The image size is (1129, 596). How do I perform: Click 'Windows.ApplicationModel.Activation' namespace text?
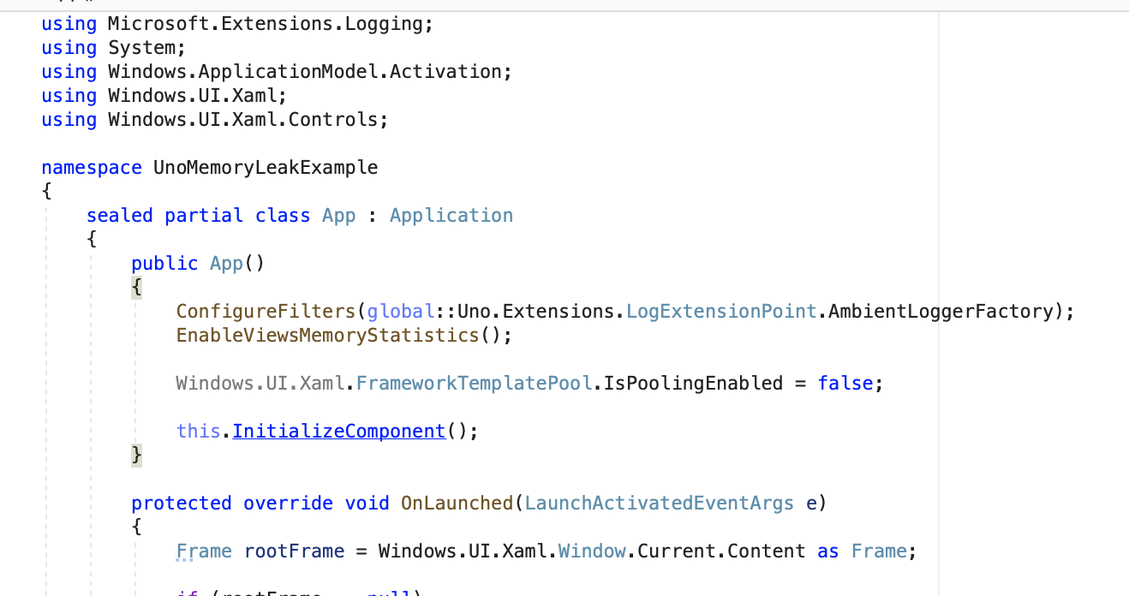click(x=305, y=71)
